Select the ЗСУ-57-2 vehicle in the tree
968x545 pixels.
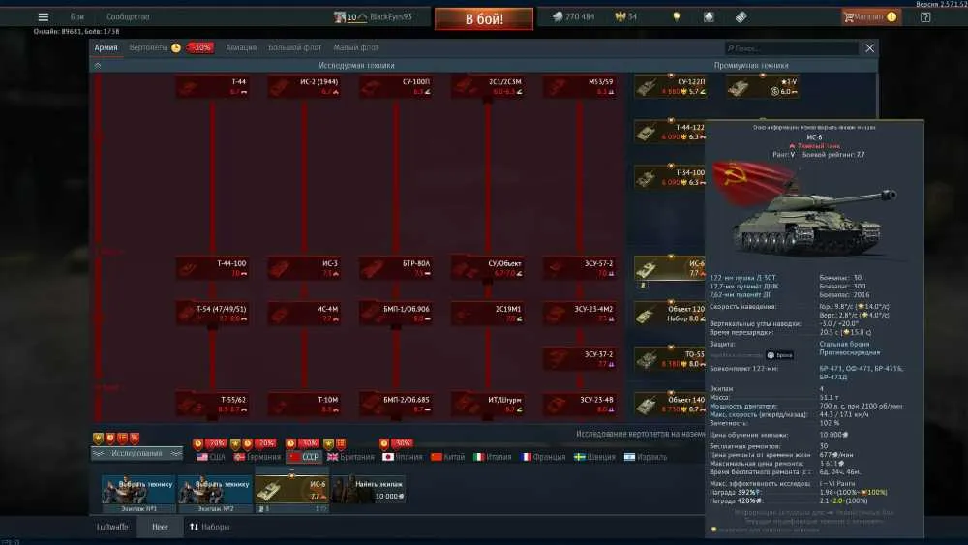tap(579, 268)
